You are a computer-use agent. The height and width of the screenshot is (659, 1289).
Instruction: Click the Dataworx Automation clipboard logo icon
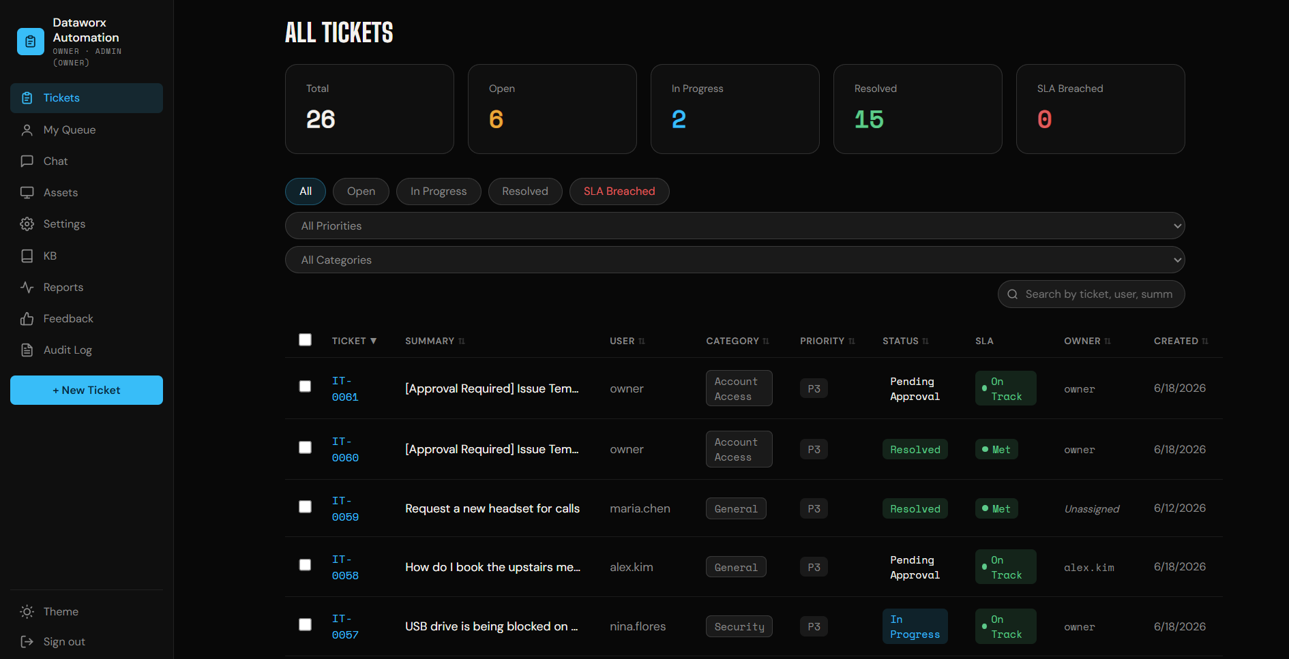click(31, 42)
